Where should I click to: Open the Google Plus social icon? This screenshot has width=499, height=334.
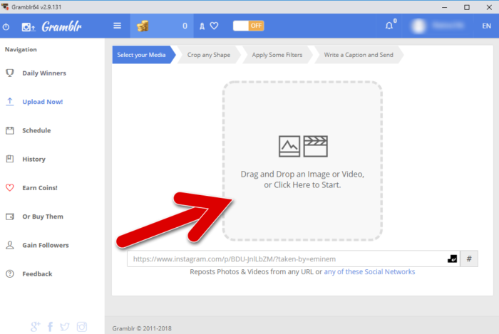pyautogui.click(x=36, y=326)
